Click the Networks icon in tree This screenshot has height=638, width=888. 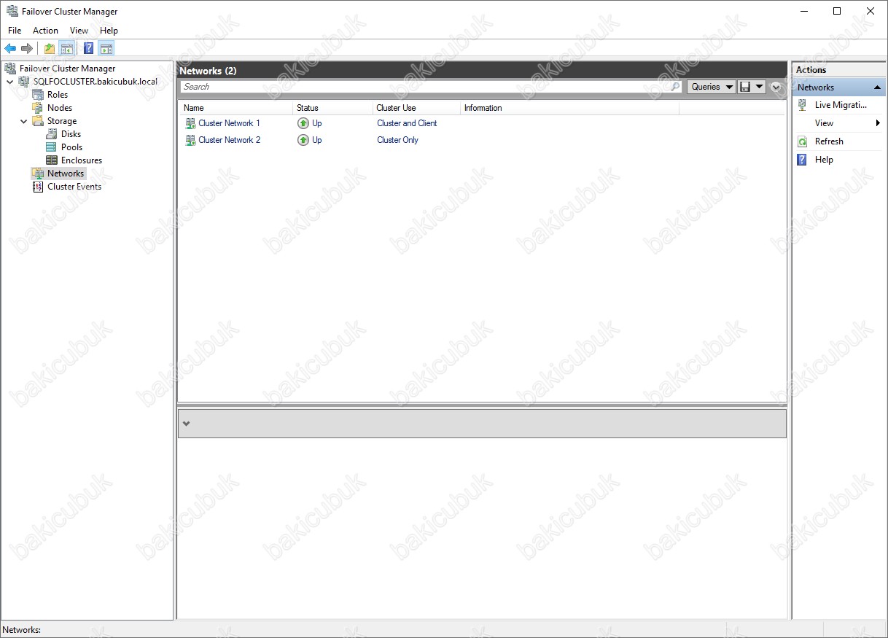coord(38,174)
